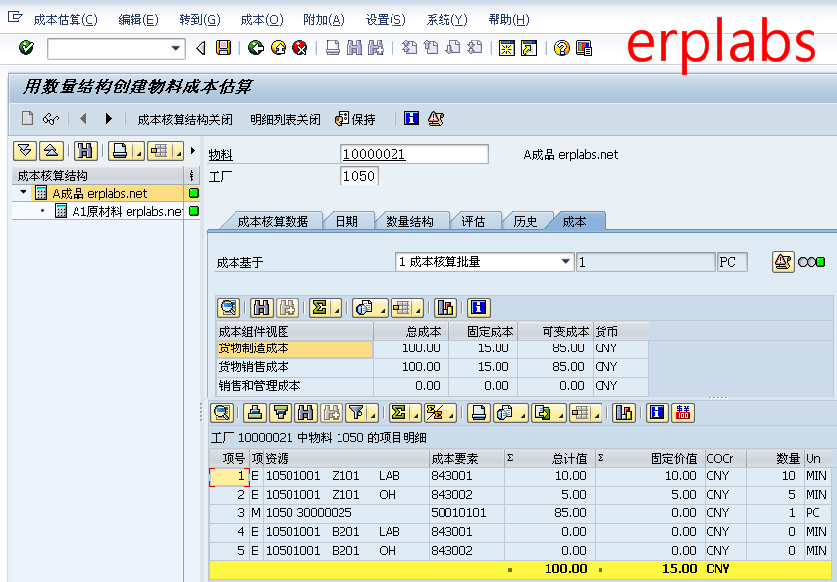Open the bar chart graphic display icon
The height and width of the screenshot is (582, 837).
point(624,412)
